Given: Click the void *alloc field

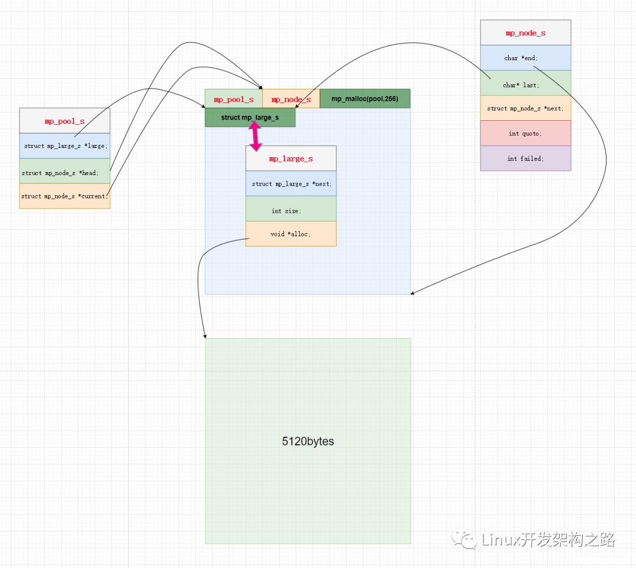Looking at the screenshot, I should click(290, 234).
